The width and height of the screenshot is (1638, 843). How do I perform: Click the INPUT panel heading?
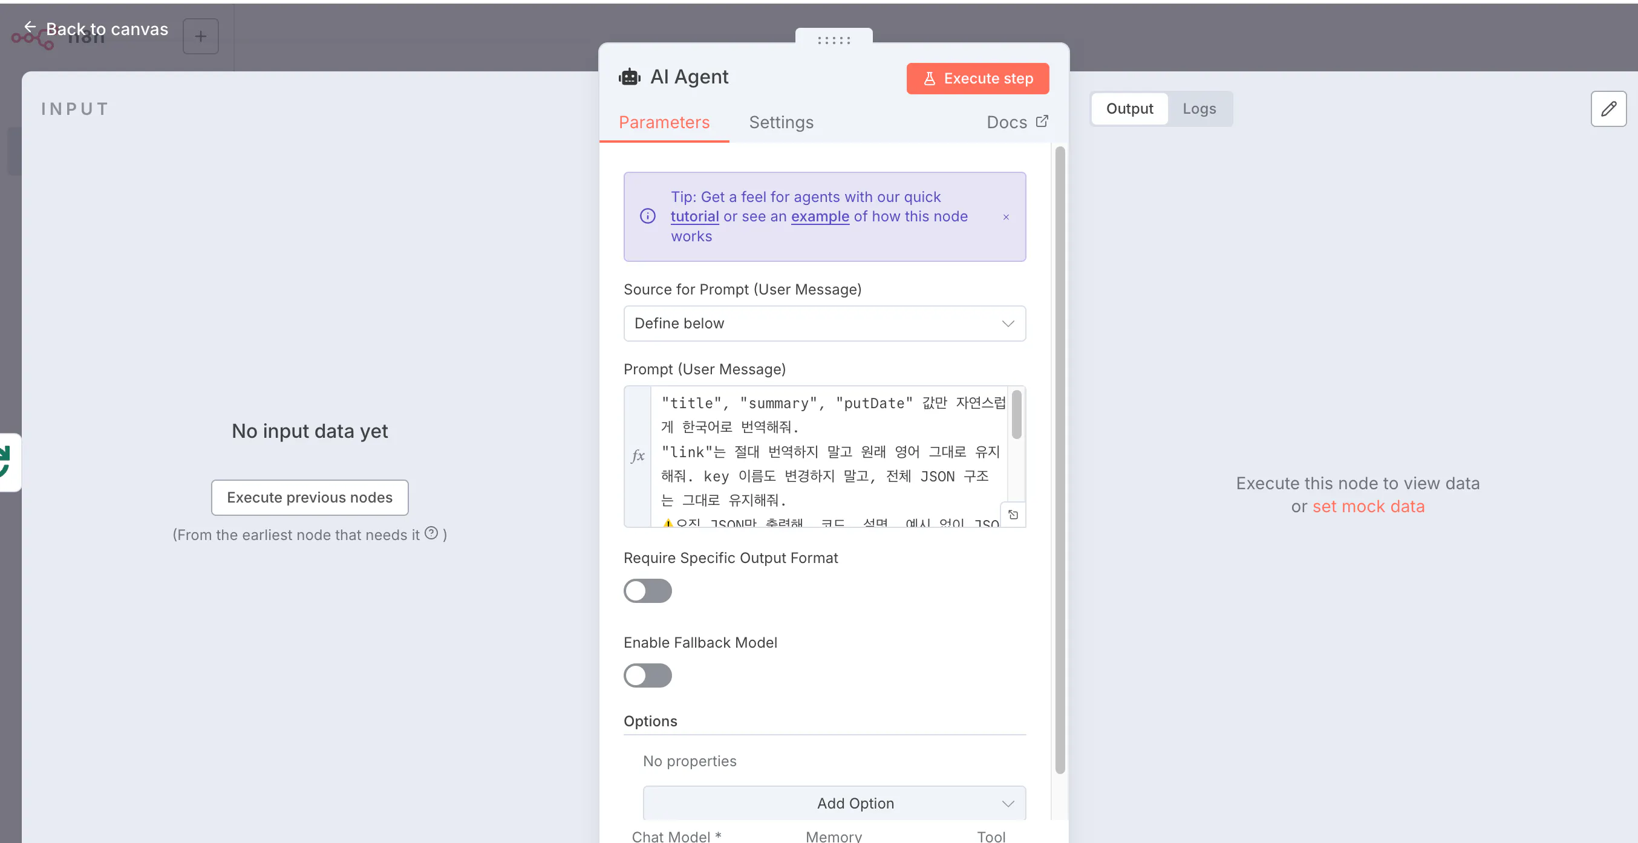point(75,109)
